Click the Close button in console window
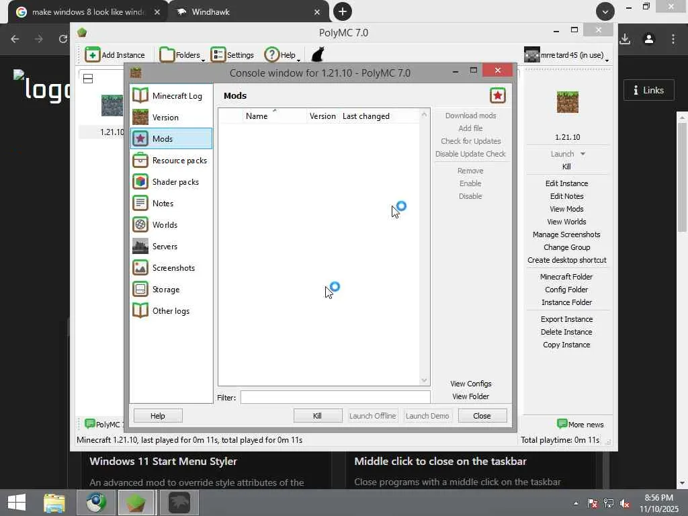This screenshot has height=516, width=688. tap(482, 415)
